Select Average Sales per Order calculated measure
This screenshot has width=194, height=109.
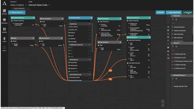[x=180, y=86]
